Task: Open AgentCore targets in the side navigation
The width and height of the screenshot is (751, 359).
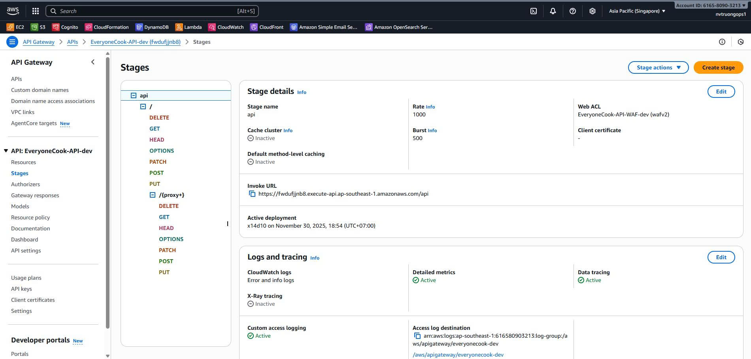Action: (x=34, y=123)
